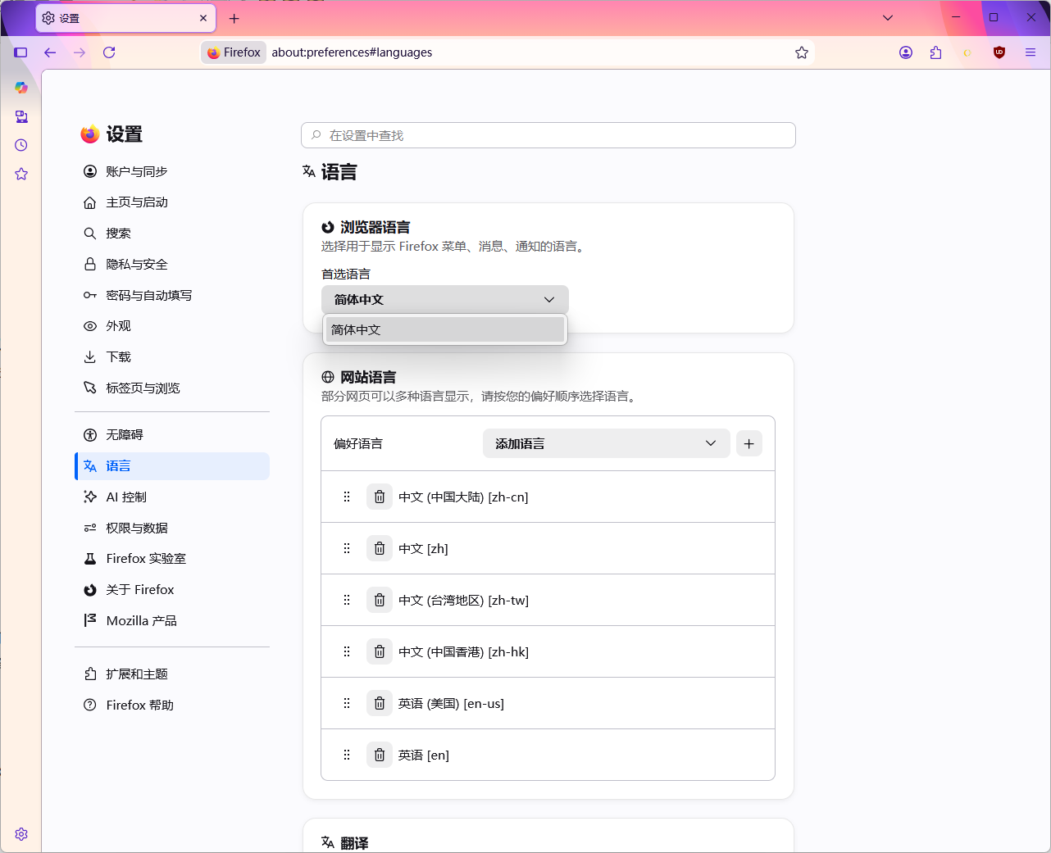Delete 英语 (美国) [en-us] trash icon
This screenshot has height=853, width=1051.
[x=380, y=703]
